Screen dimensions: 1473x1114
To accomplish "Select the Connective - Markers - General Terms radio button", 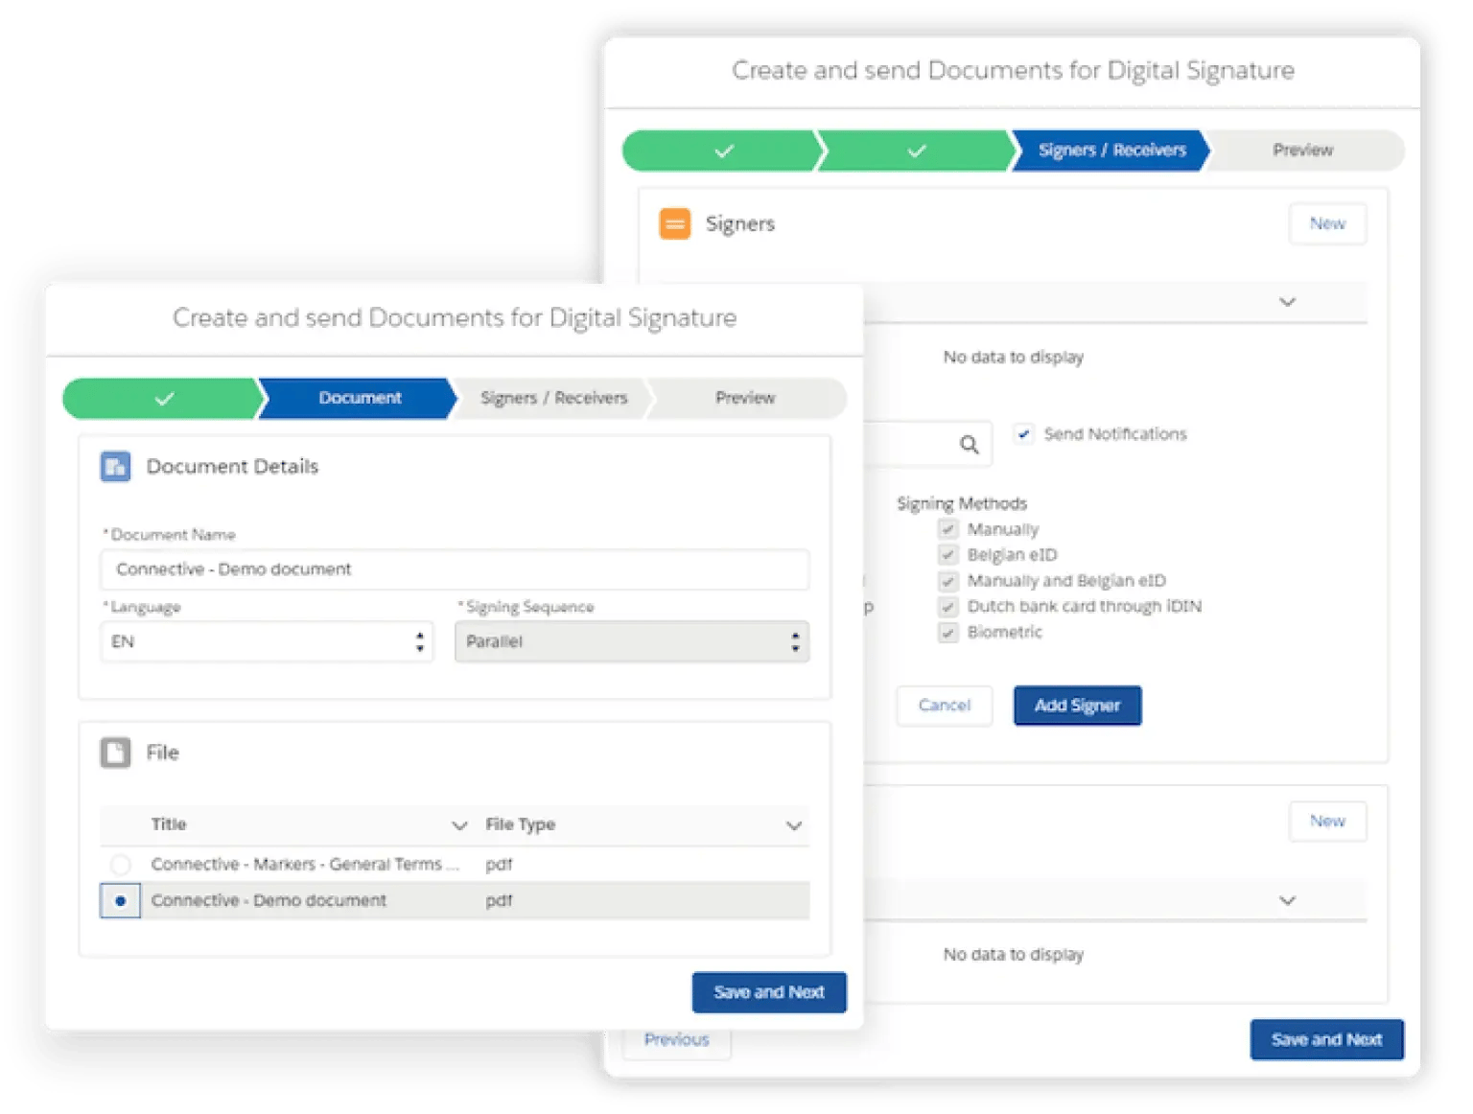I will (x=121, y=865).
